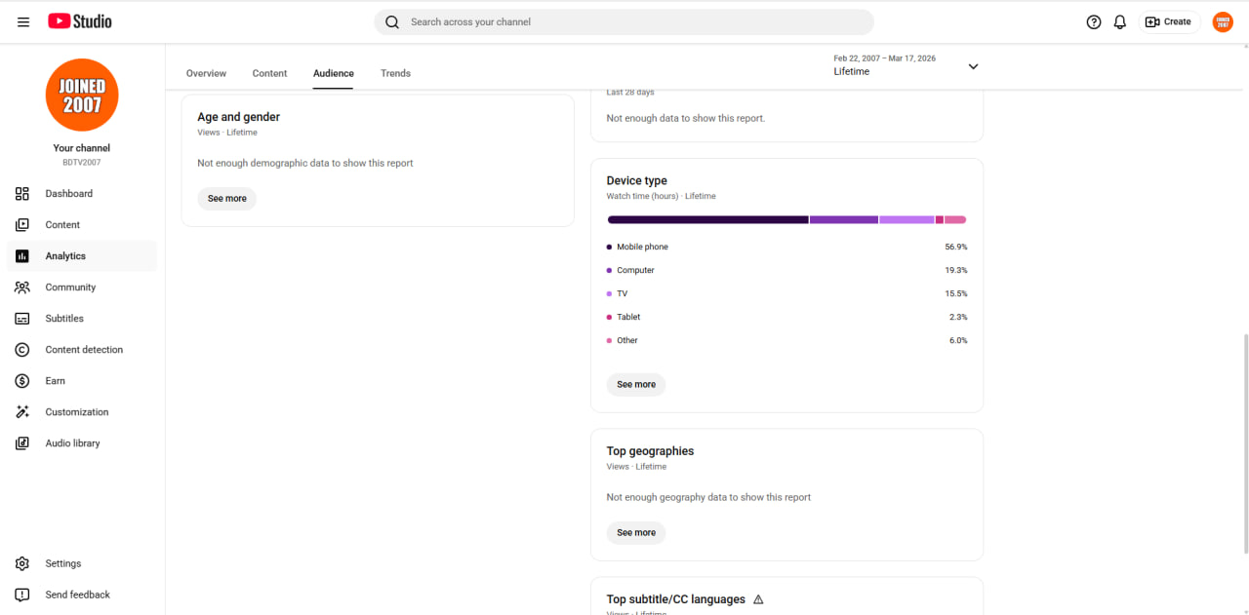Click the Age and gender card title
The height and width of the screenshot is (615, 1249).
click(239, 117)
